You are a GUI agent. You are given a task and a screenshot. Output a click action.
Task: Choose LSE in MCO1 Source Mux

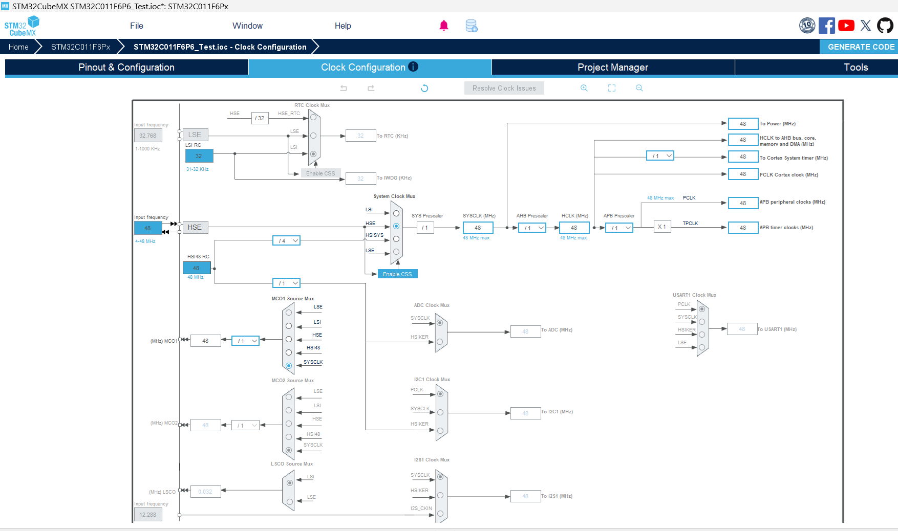pos(289,313)
